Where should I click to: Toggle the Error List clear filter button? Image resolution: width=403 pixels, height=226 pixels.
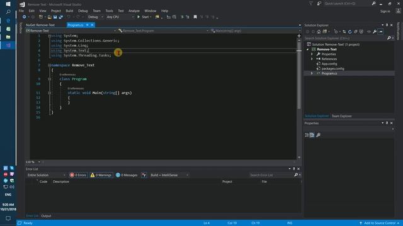tap(144, 175)
